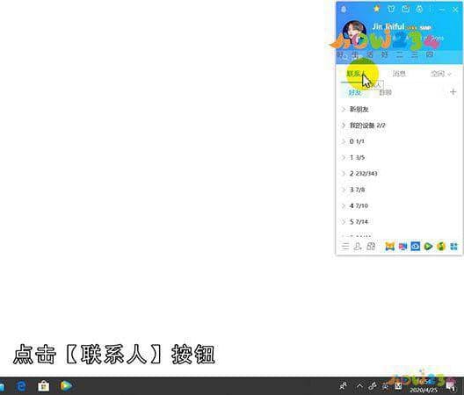Open the blue square cloud icon
Viewport: 464px width, 395px height.
pyautogui.click(x=416, y=247)
